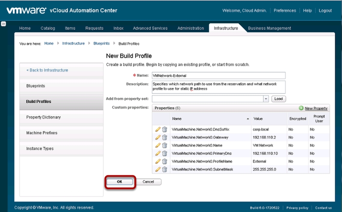342x212 pixels.
Task: Edit the Network0.Name property pencil icon
Action: pos(158,145)
